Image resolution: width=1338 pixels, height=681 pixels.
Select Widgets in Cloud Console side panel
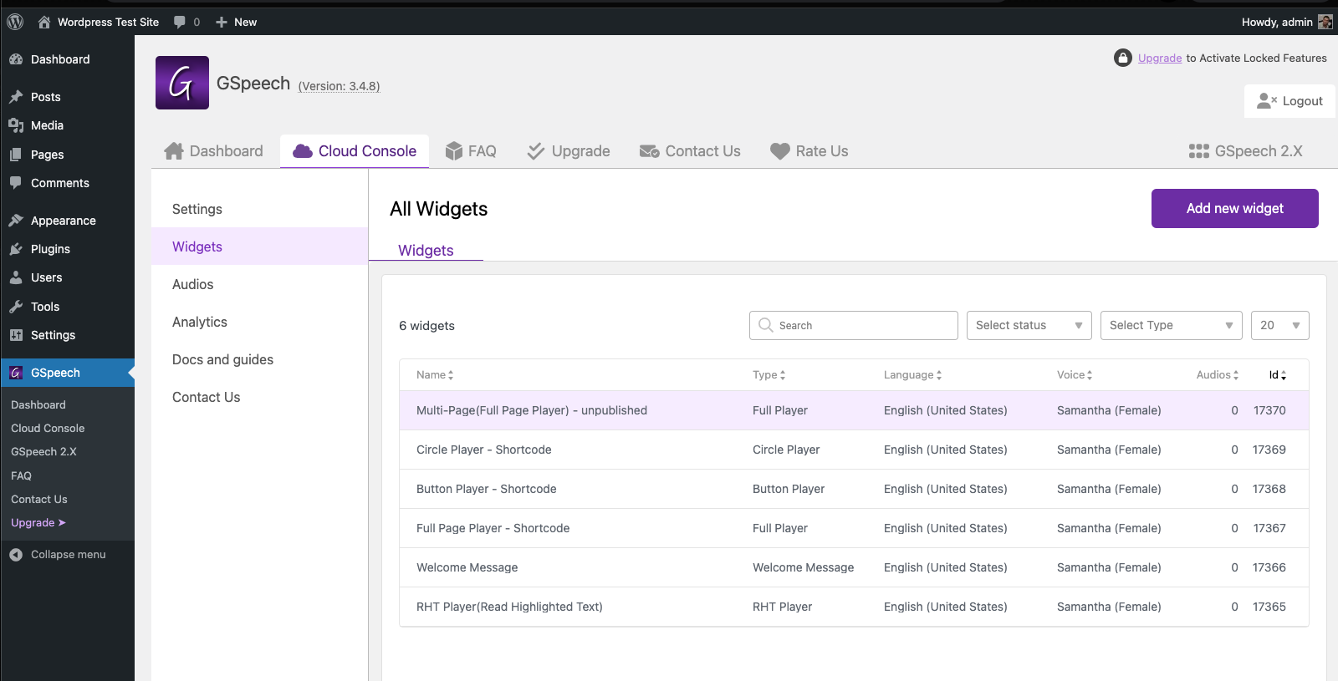coord(259,246)
